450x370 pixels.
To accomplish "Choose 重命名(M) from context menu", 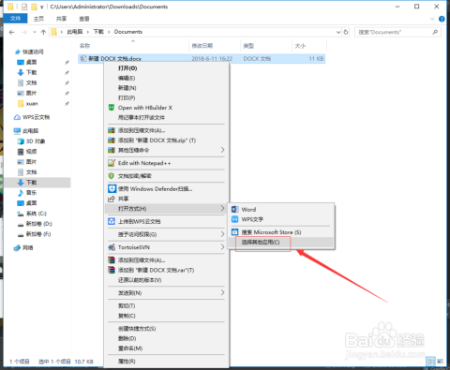I will (x=130, y=348).
